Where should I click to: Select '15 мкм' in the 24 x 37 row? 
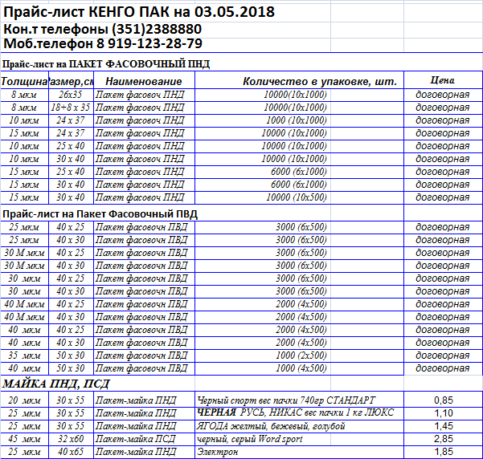(x=24, y=133)
